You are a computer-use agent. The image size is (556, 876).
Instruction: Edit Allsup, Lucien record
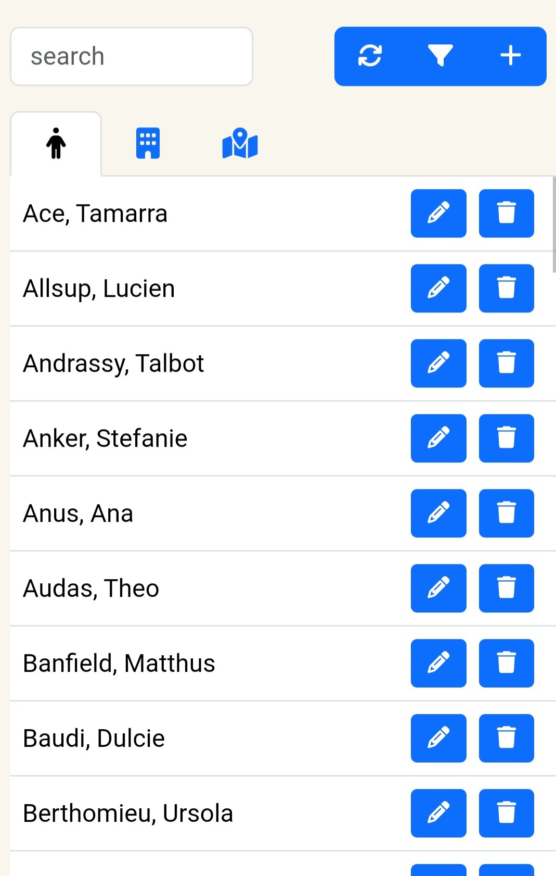438,289
